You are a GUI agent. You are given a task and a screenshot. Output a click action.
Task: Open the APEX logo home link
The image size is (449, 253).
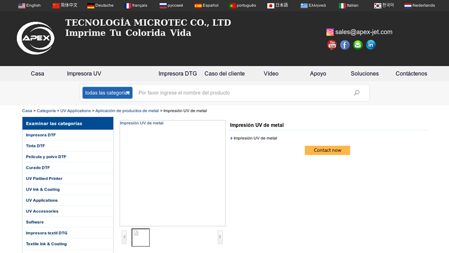[35, 38]
